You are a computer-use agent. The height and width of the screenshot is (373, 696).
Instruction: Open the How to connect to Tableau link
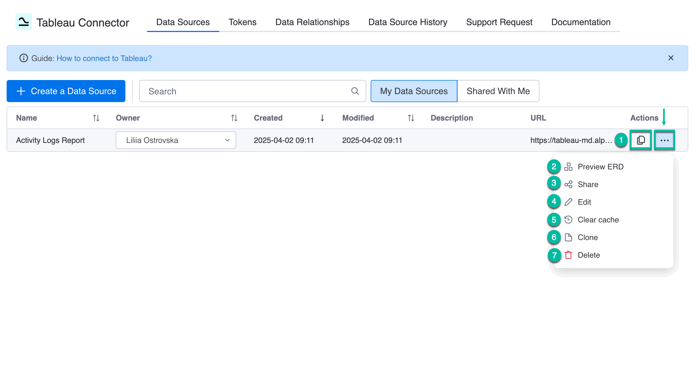pyautogui.click(x=104, y=58)
